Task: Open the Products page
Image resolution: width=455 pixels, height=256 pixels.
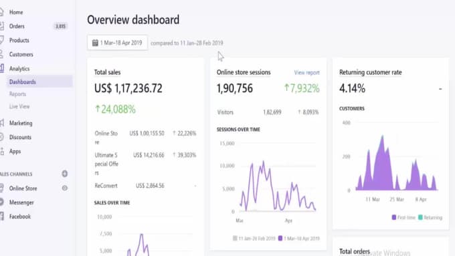Action: pos(19,40)
